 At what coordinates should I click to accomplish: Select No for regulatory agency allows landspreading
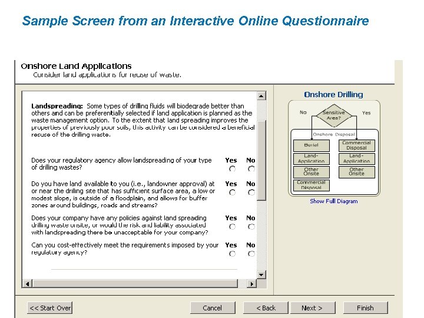(x=251, y=169)
